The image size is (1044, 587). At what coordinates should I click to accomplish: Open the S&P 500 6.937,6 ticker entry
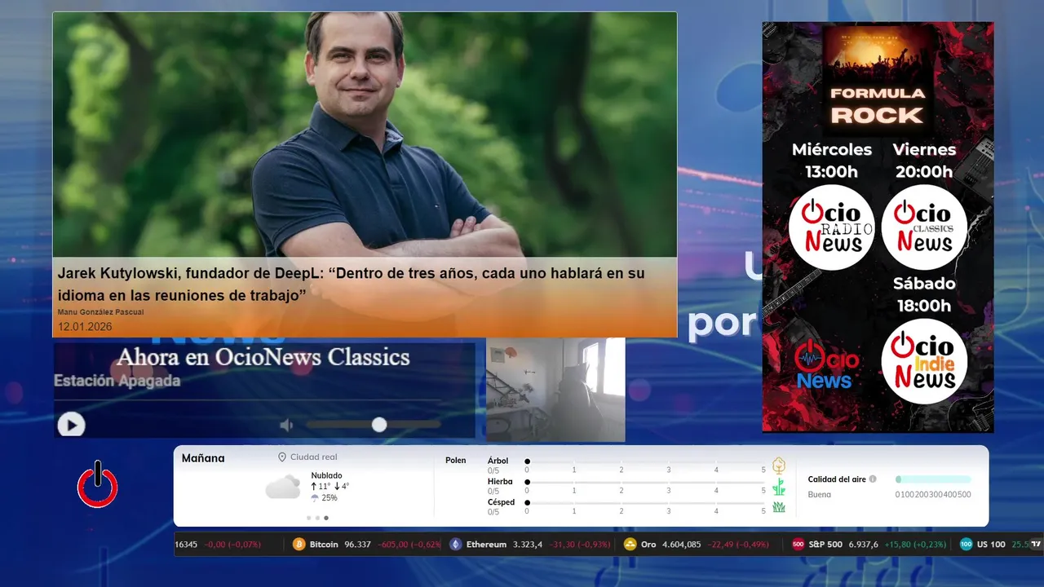pyautogui.click(x=869, y=545)
